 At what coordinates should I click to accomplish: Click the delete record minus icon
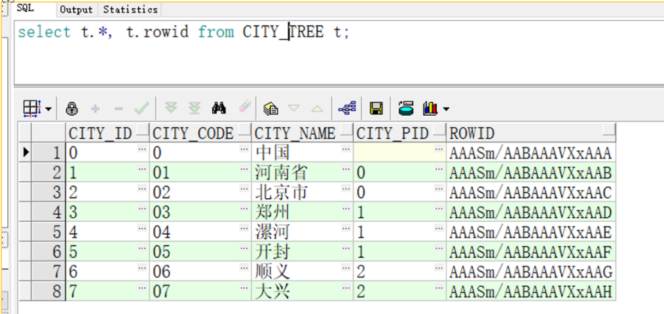coord(119,109)
